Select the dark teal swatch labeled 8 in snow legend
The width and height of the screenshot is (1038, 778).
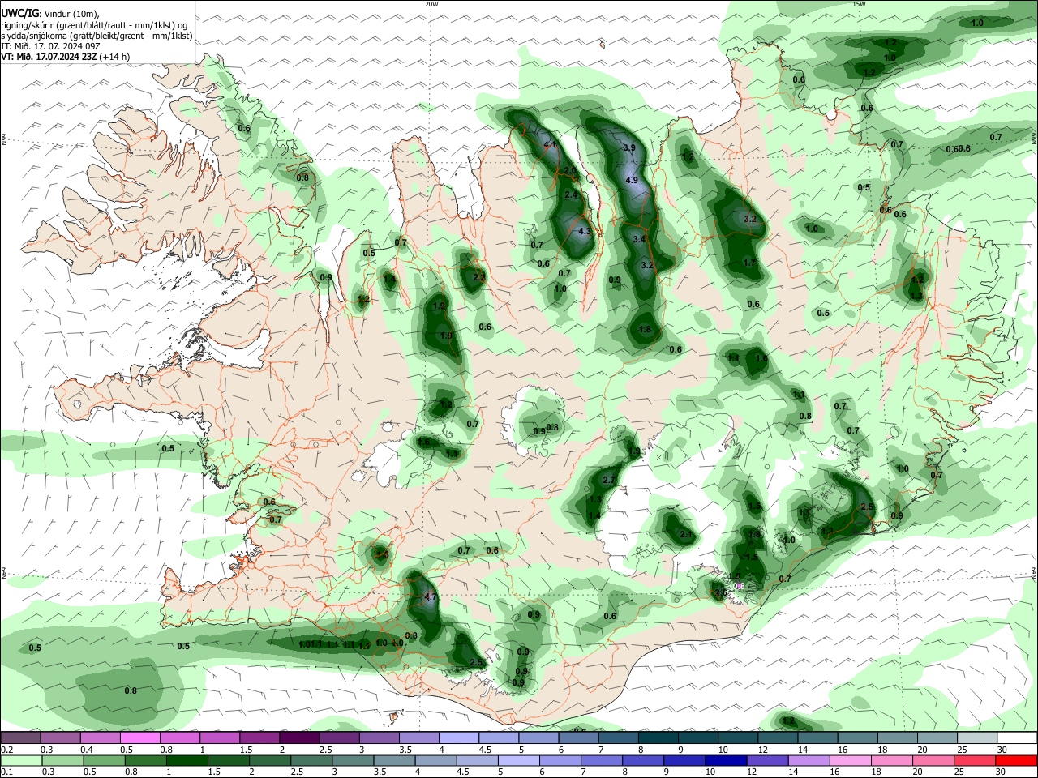(658, 737)
